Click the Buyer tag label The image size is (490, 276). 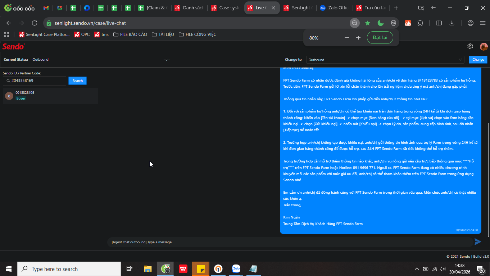pyautogui.click(x=21, y=98)
